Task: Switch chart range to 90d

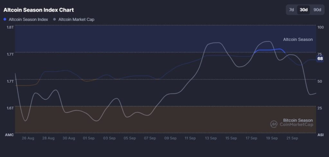Action: tap(317, 10)
